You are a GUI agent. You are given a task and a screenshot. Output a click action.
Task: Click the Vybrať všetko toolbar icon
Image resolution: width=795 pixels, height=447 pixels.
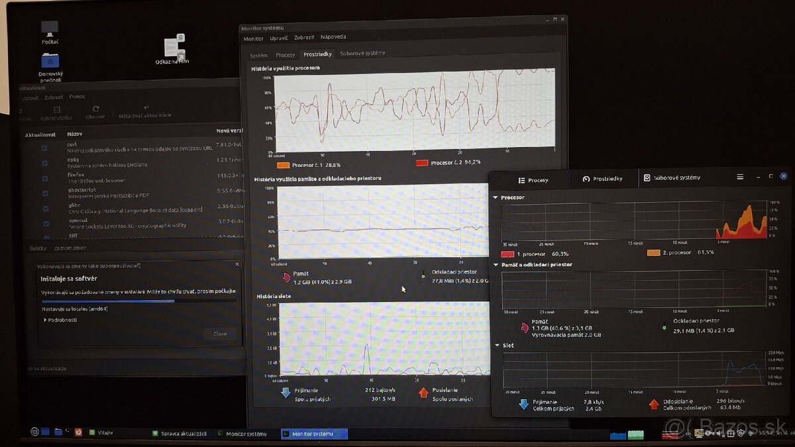pyautogui.click(x=57, y=109)
